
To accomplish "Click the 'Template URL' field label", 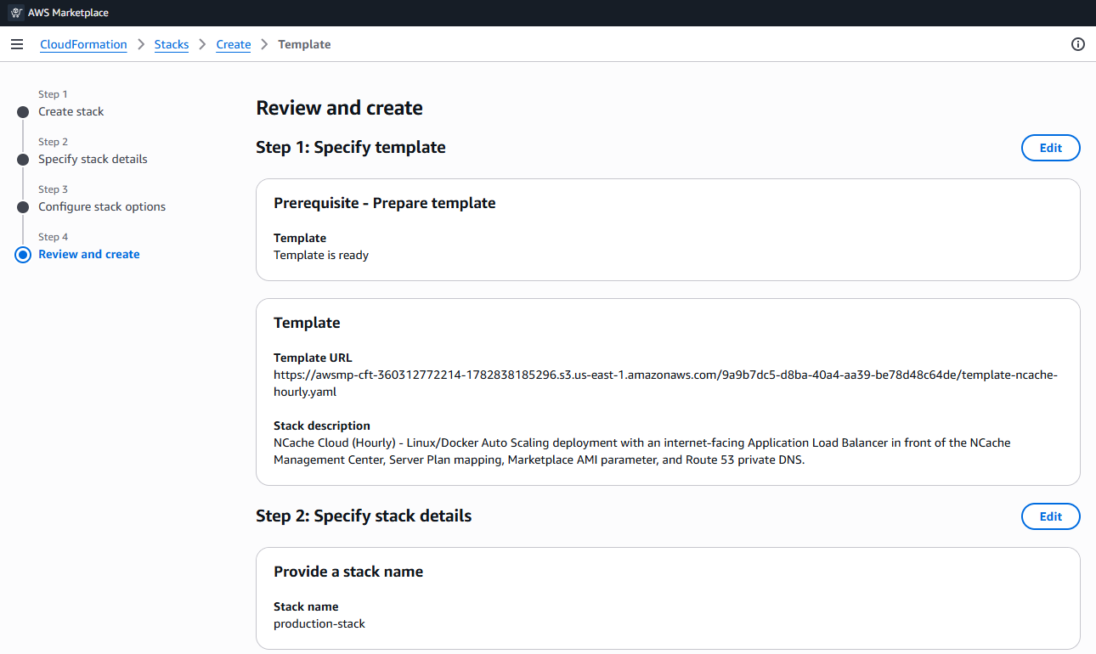I will tap(313, 358).
